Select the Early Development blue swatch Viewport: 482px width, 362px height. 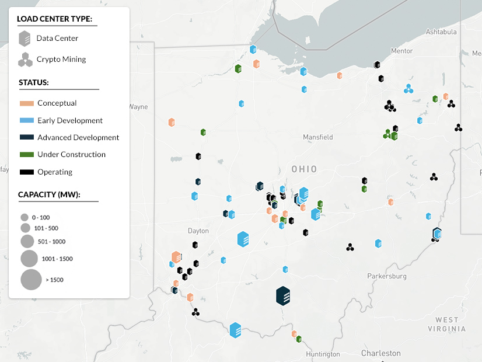point(27,120)
